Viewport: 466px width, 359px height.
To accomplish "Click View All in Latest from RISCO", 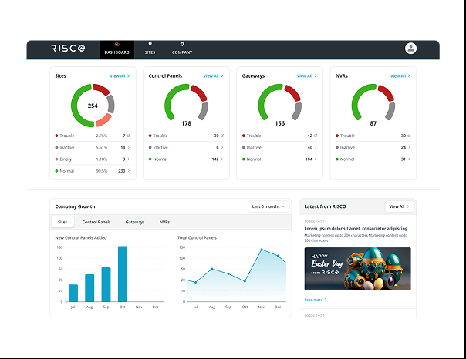I will click(x=397, y=206).
